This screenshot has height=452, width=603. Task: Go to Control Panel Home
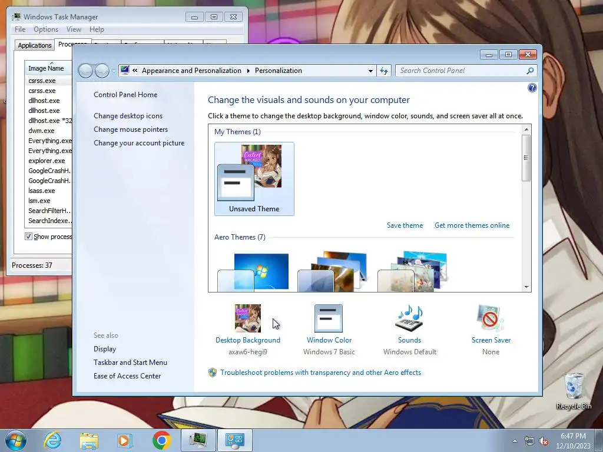(125, 95)
